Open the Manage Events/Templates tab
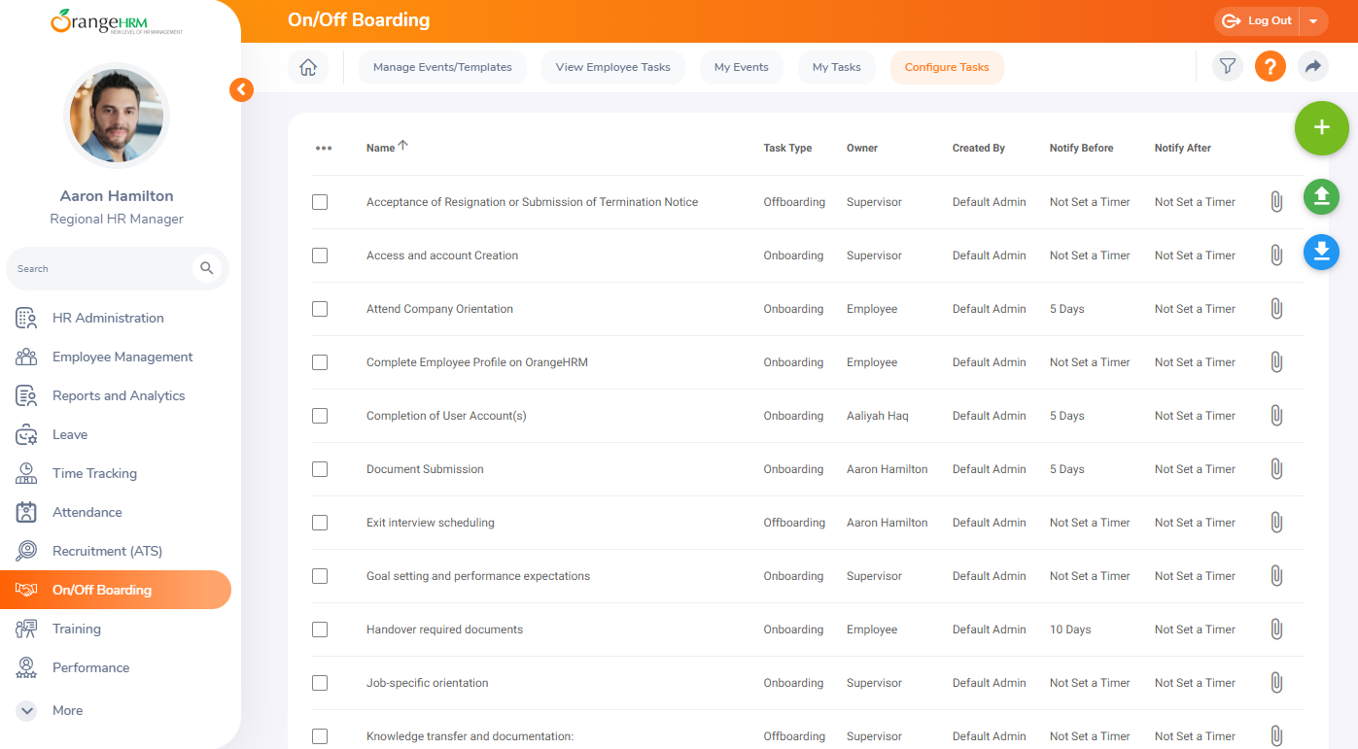 (x=442, y=68)
